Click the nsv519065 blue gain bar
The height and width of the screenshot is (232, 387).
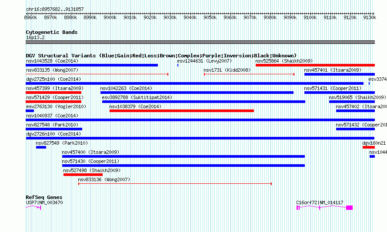point(352,102)
